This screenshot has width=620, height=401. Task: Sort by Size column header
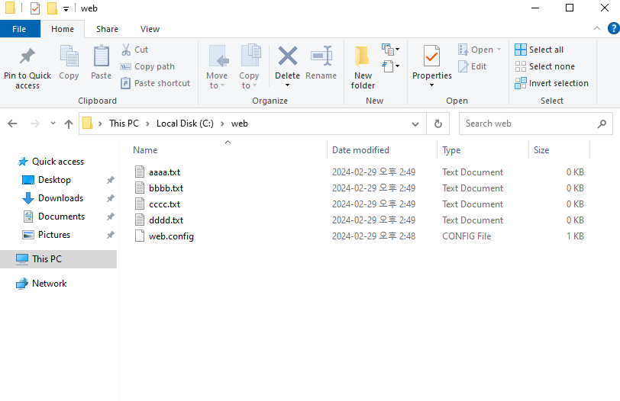coord(541,150)
